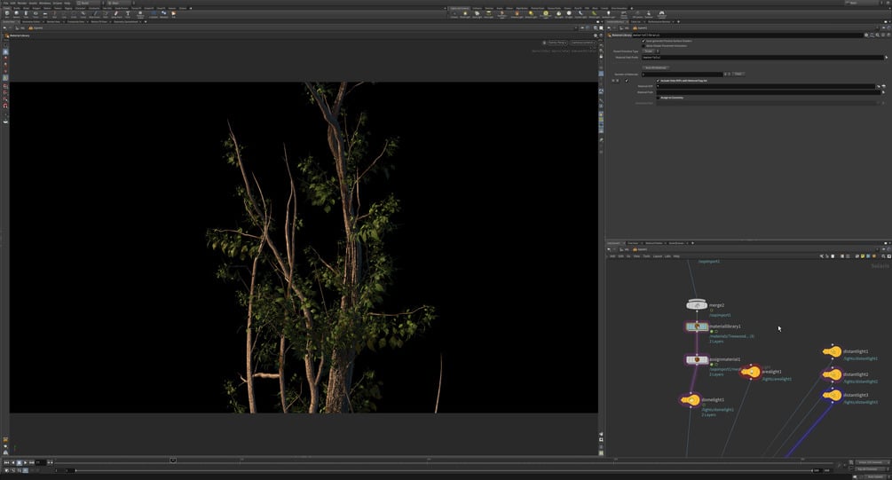
Task: Open the Collisions shelf tab
Action: 478,8
